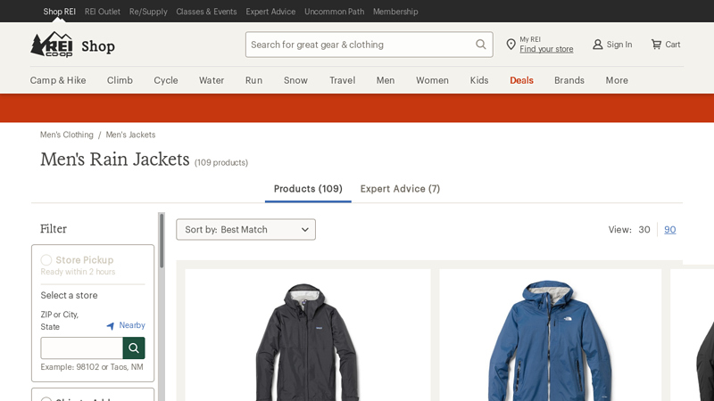Image resolution: width=714 pixels, height=401 pixels.
Task: Open the Run category
Action: [253, 80]
